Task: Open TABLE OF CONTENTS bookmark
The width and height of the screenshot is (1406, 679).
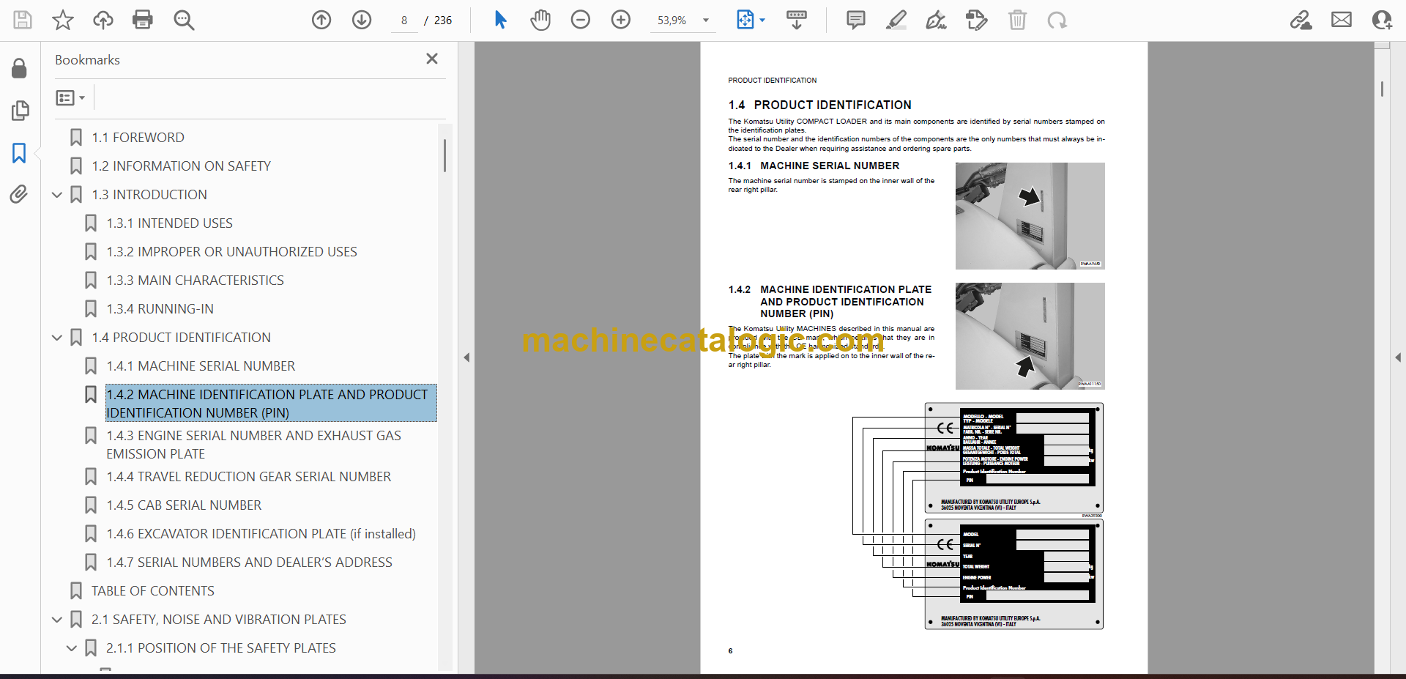Action: pyautogui.click(x=153, y=591)
